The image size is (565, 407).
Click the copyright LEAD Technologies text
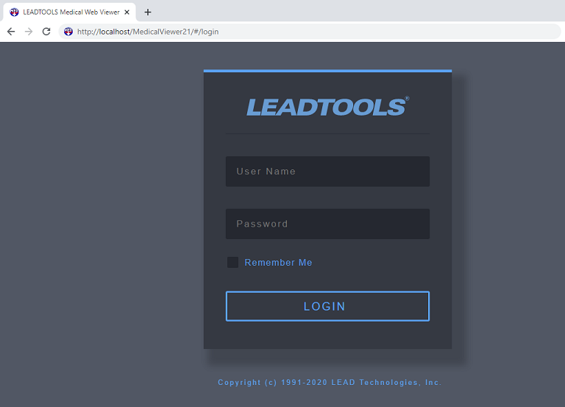click(330, 383)
